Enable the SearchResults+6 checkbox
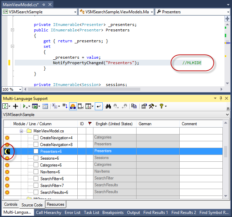The width and height of the screenshot is (232, 217). [36, 192]
